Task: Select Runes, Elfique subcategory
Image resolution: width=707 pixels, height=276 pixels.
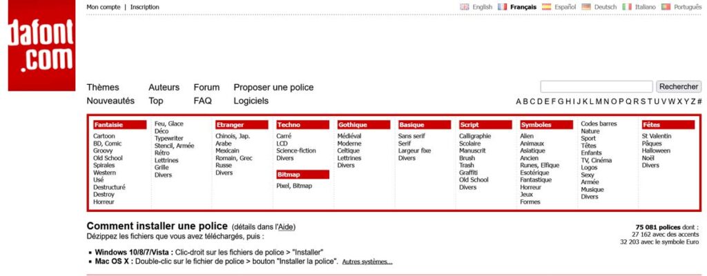Action: point(540,165)
